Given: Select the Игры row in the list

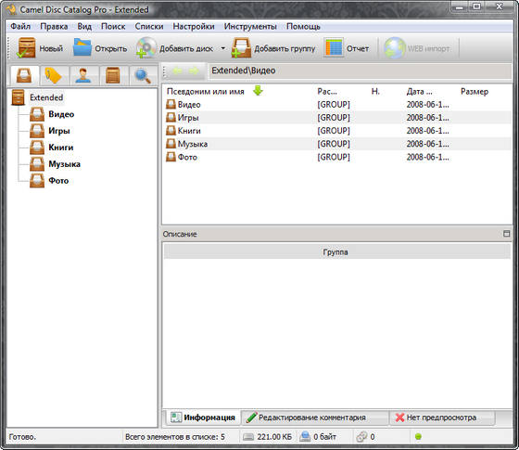Looking at the screenshot, I should [337, 118].
